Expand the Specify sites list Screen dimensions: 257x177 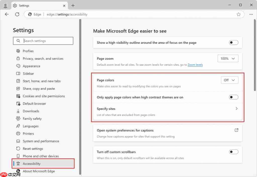pyautogui.click(x=236, y=108)
